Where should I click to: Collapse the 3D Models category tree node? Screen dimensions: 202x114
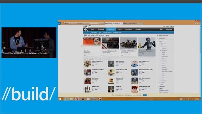point(158,43)
